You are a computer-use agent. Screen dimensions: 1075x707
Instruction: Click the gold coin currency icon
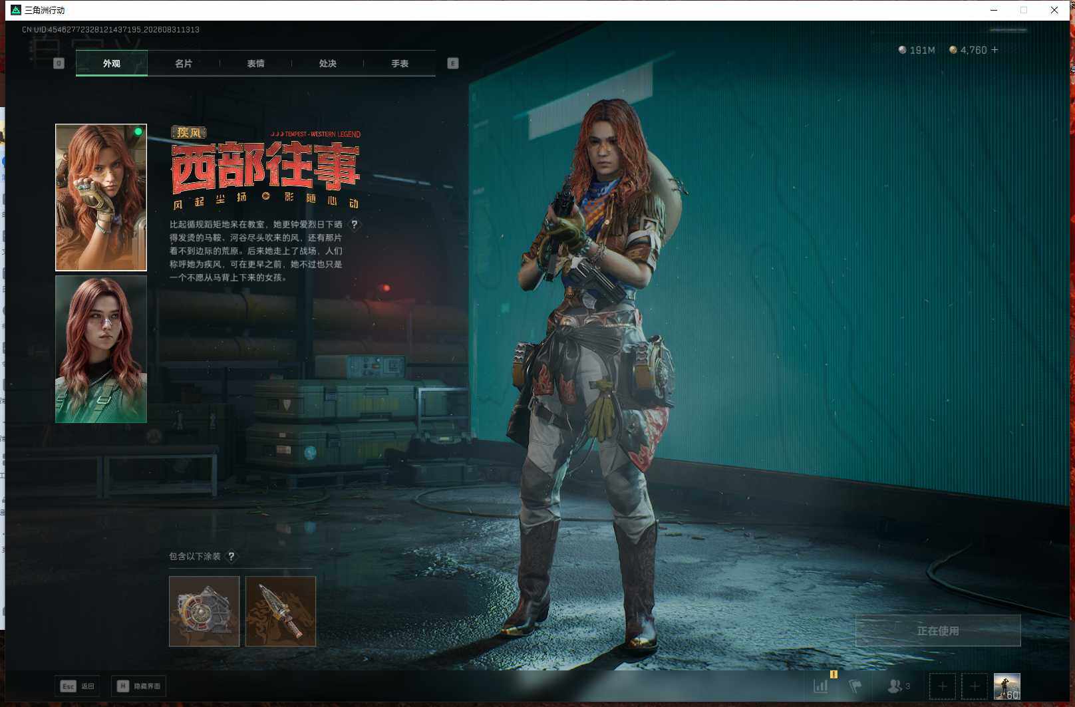point(953,50)
